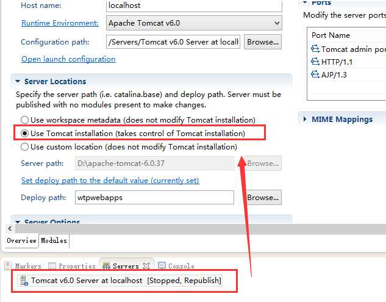Switch to the Overview tab

tap(21, 240)
